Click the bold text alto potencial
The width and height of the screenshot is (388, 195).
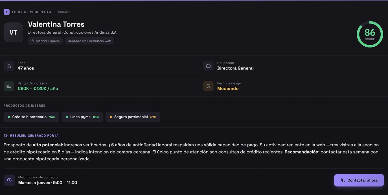[47, 145]
